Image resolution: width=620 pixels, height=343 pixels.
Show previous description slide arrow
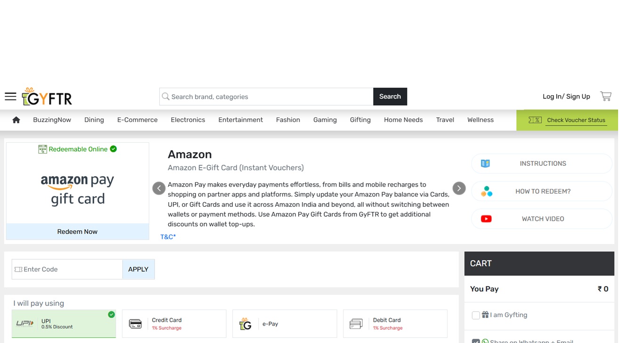[159, 188]
